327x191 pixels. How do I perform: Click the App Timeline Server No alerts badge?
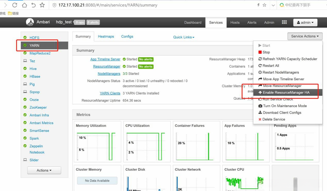(146, 59)
